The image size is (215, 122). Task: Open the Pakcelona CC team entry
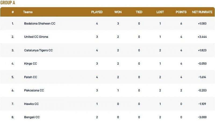[34, 90]
